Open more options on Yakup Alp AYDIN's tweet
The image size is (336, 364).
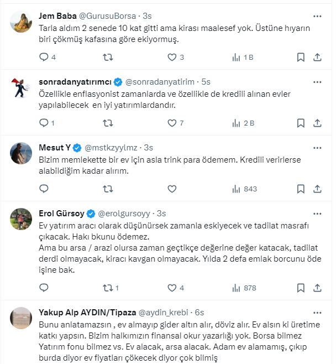[317, 311]
